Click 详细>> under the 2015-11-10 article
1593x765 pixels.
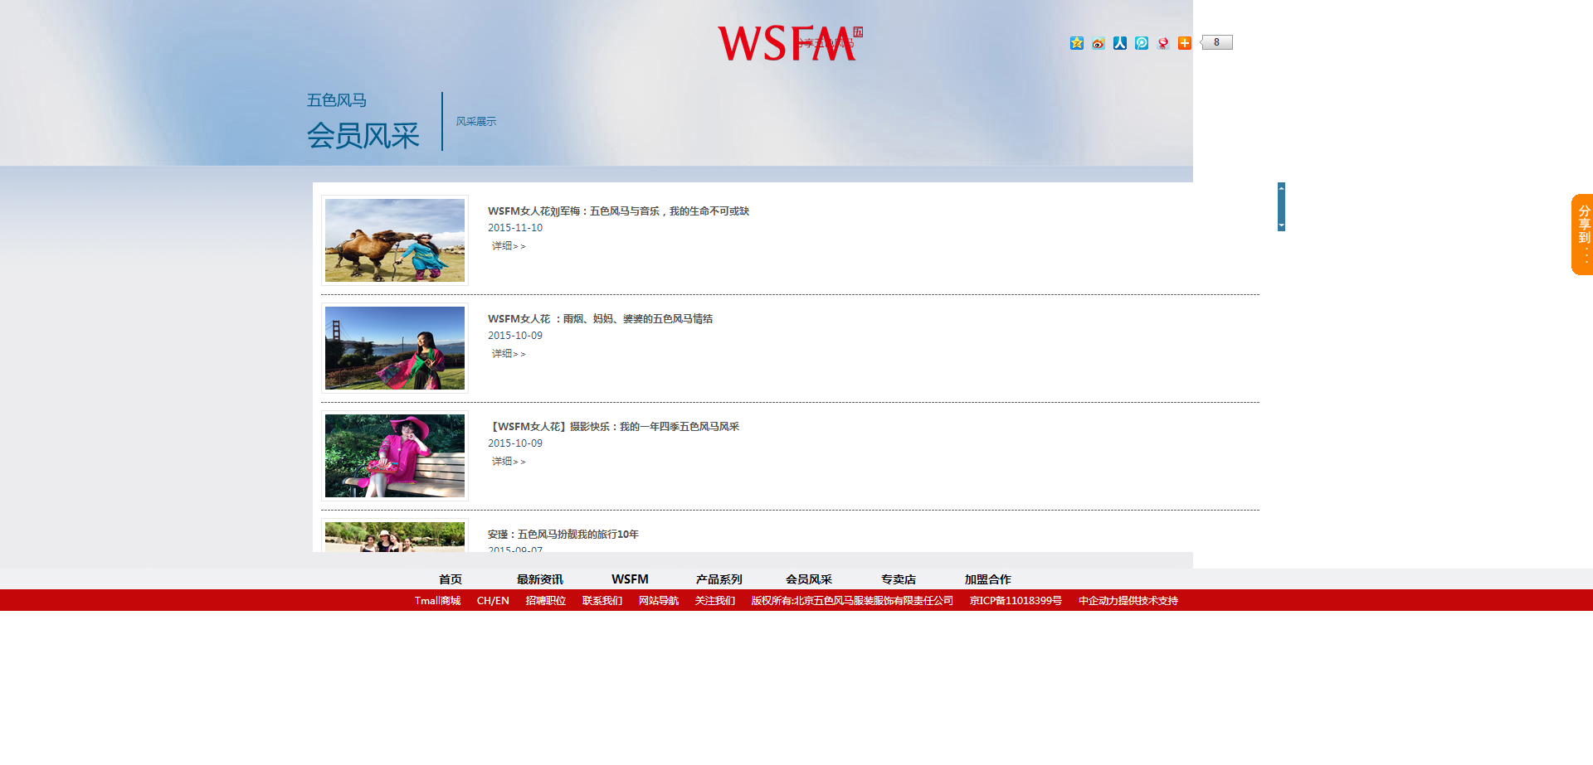509,246
